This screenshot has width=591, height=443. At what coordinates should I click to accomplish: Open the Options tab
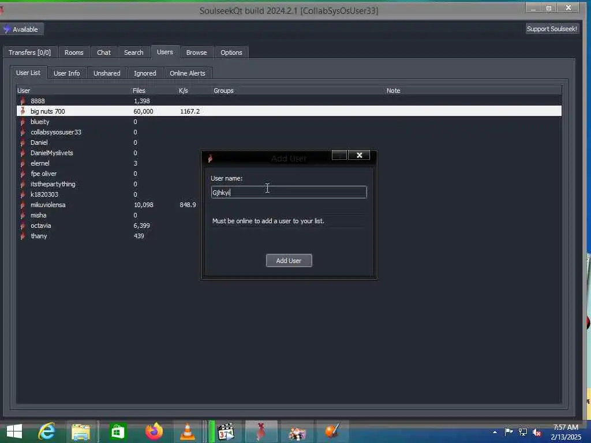click(231, 52)
